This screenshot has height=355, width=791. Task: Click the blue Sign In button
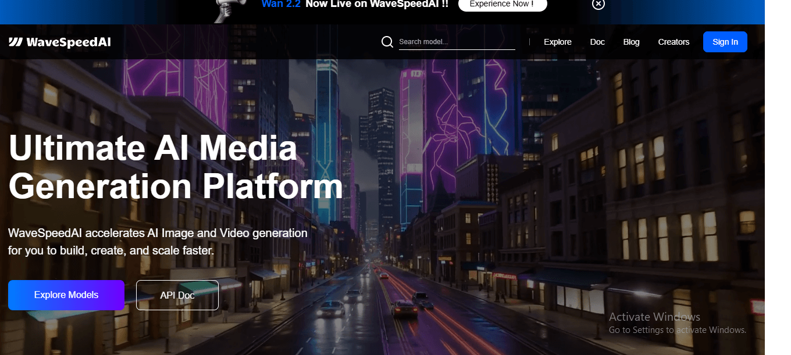725,42
